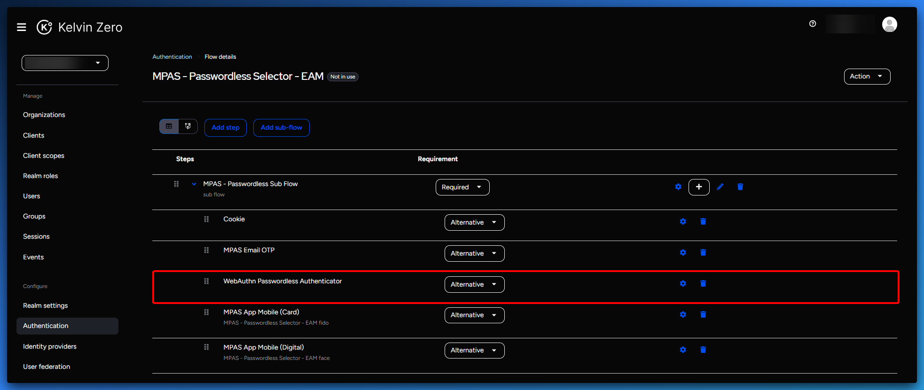Open Realm roles in sidebar

click(x=40, y=176)
